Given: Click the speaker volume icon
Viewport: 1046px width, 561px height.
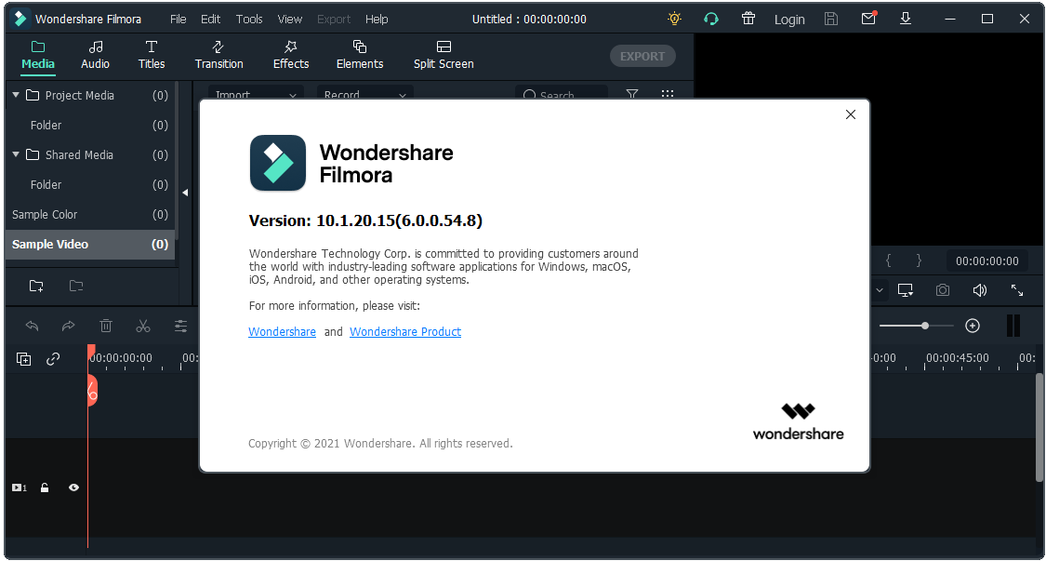Looking at the screenshot, I should 979,290.
